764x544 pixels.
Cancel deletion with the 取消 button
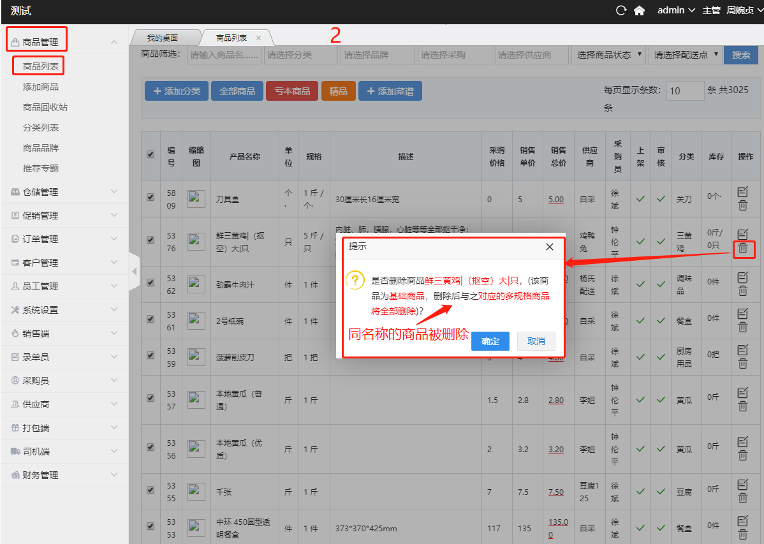click(536, 341)
